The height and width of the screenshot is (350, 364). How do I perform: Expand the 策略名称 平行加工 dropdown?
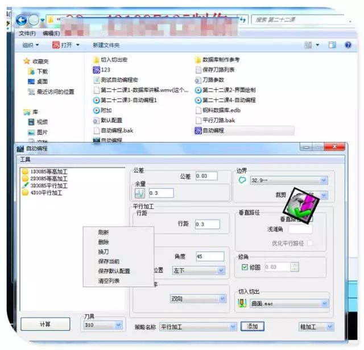[x=233, y=327]
